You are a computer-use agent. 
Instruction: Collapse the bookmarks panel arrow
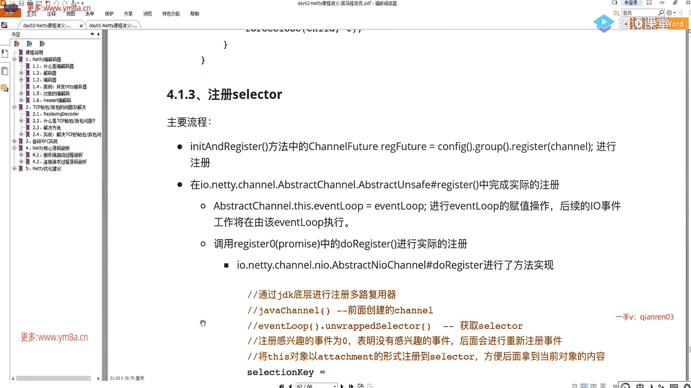[98, 34]
